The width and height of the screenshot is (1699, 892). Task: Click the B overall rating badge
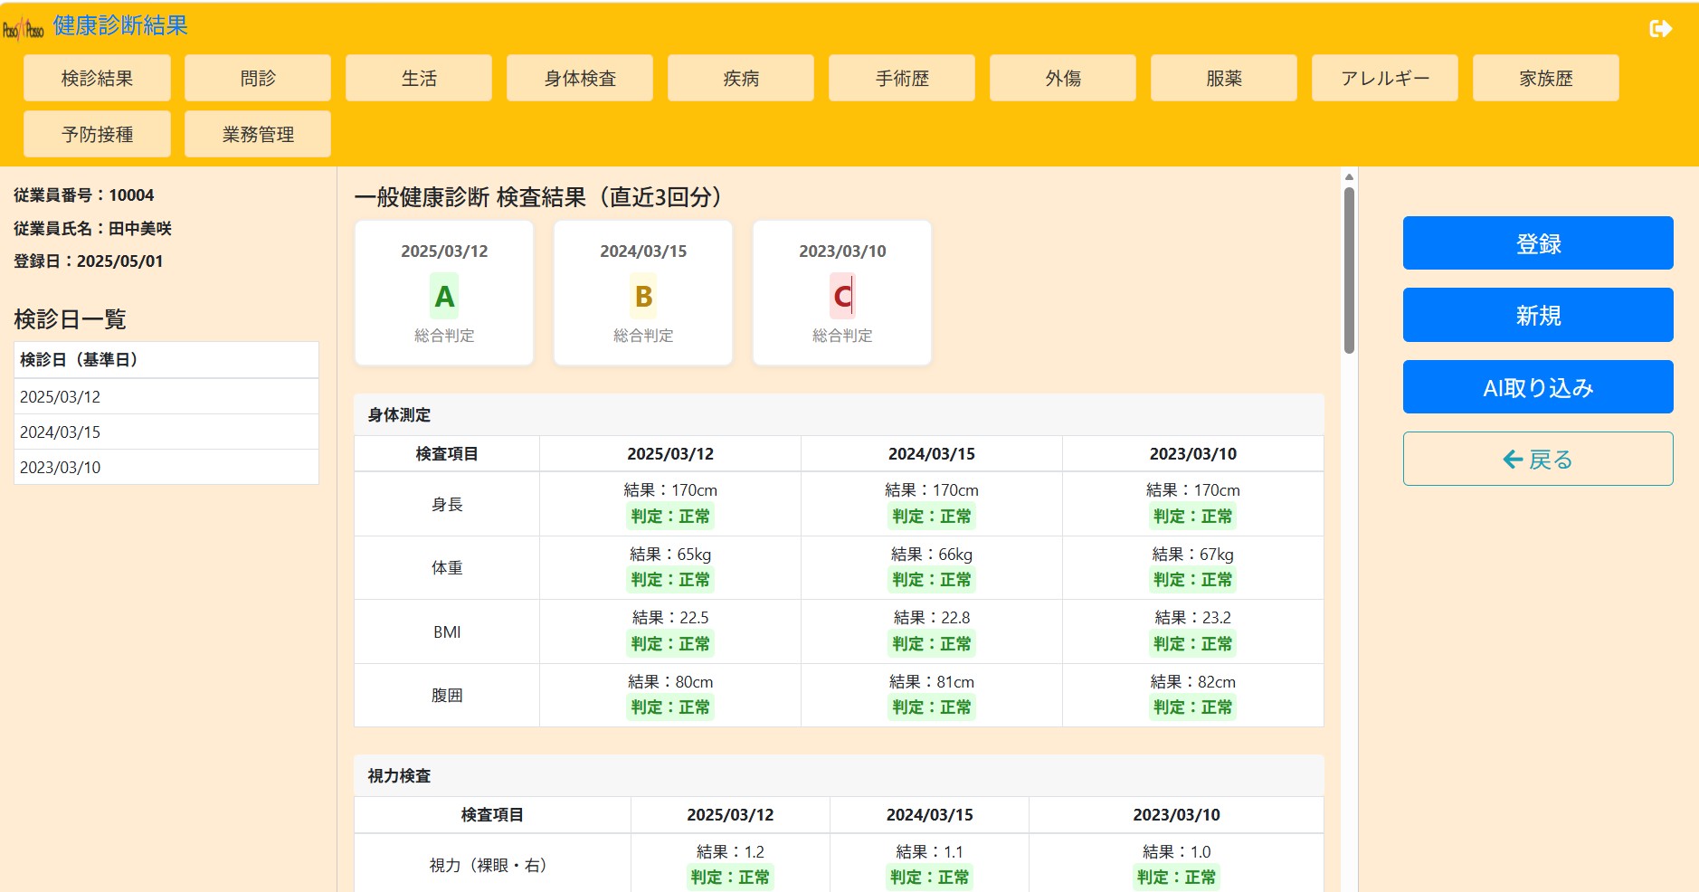[x=643, y=296]
